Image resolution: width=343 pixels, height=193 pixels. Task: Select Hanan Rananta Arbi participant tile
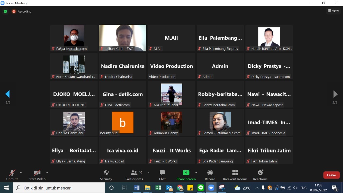269,38
